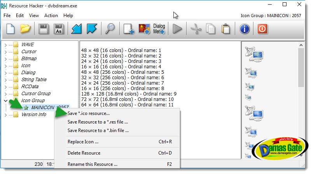Create a new blank script file
Viewport: 311px width, 174px height.
(x=10, y=29)
